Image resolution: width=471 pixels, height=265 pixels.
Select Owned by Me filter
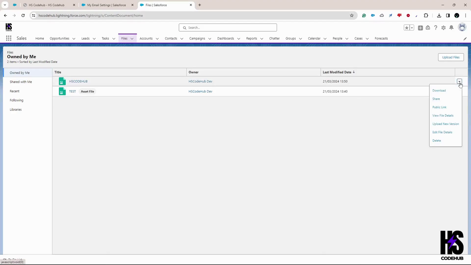pyautogui.click(x=19, y=73)
